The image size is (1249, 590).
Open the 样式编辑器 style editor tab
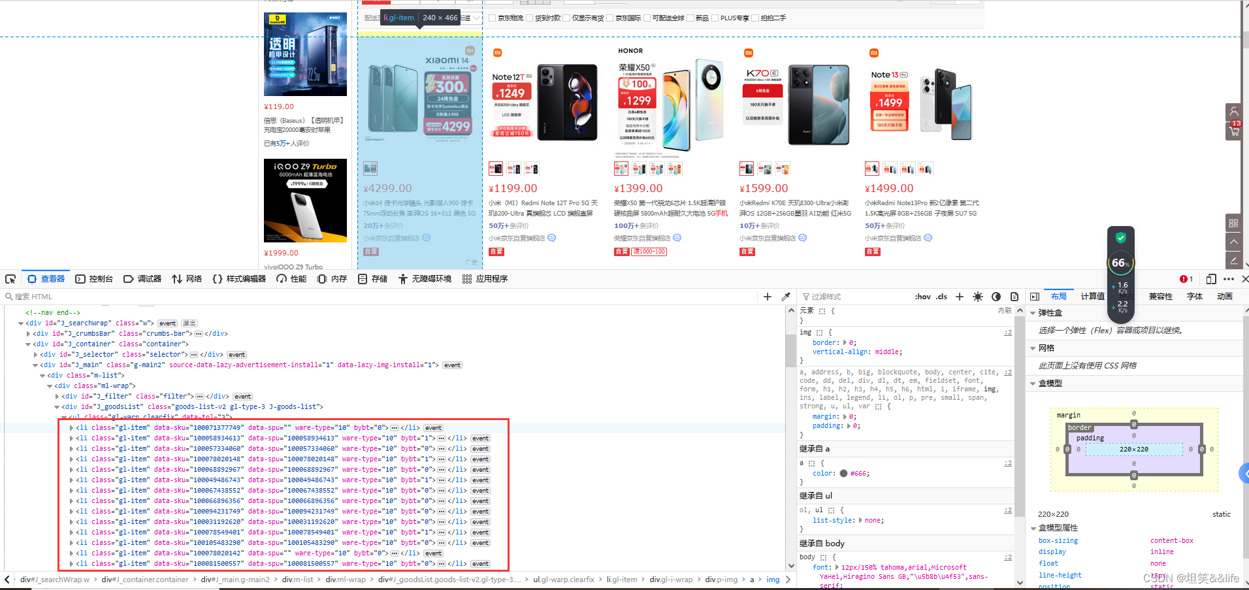239,279
